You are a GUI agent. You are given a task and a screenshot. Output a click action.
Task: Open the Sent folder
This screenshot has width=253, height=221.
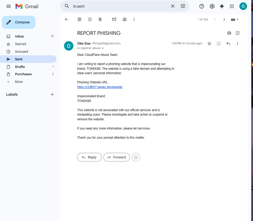pos(28,59)
